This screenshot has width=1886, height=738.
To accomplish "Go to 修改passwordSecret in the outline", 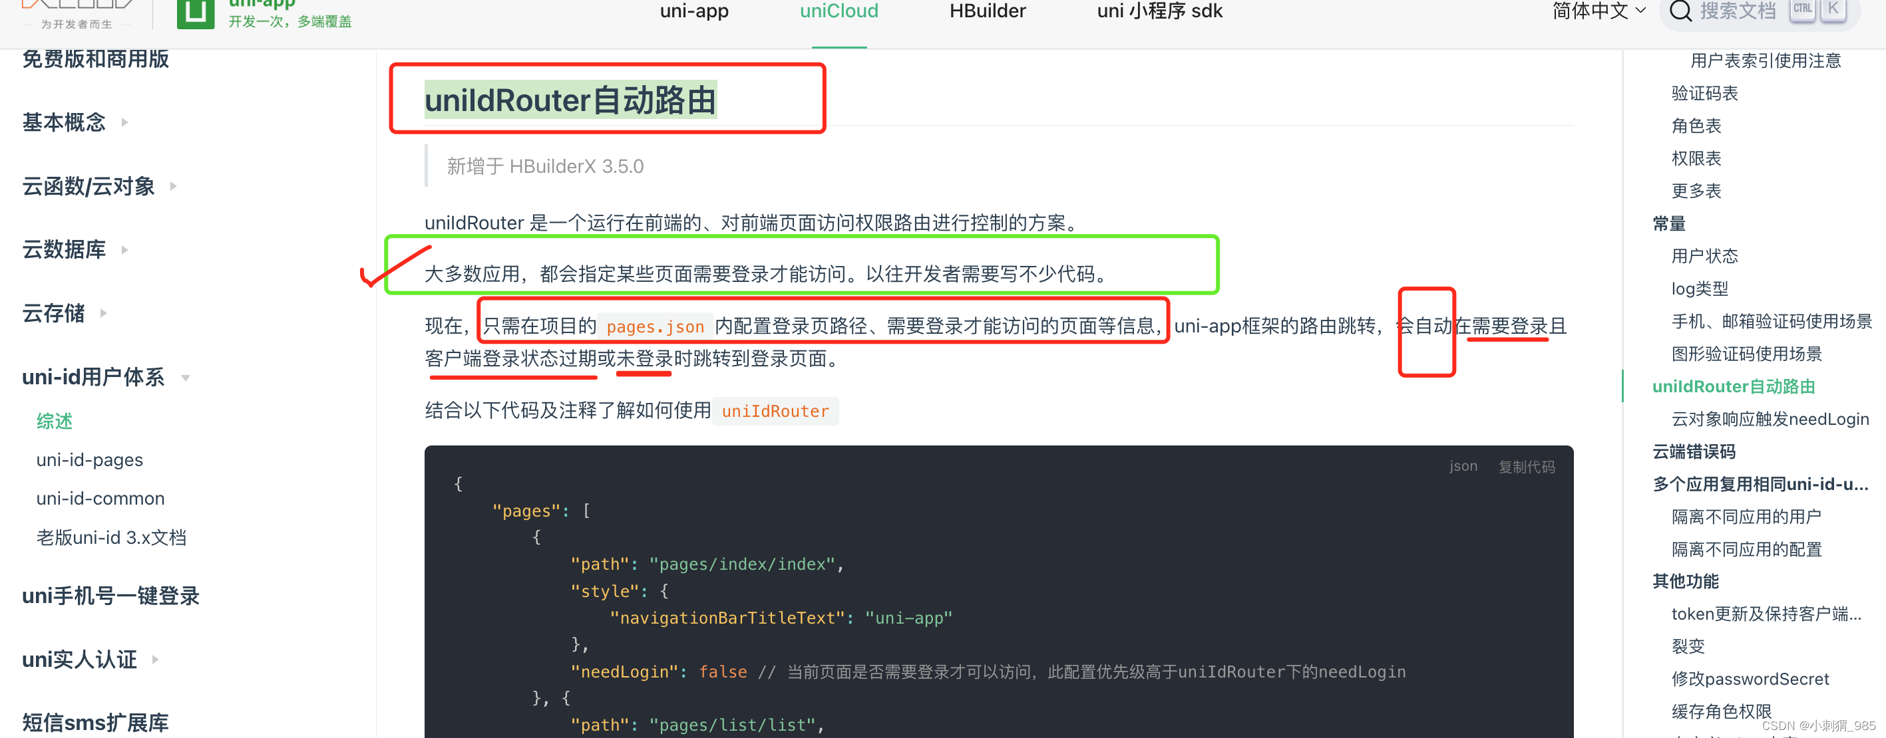I will tap(1750, 679).
